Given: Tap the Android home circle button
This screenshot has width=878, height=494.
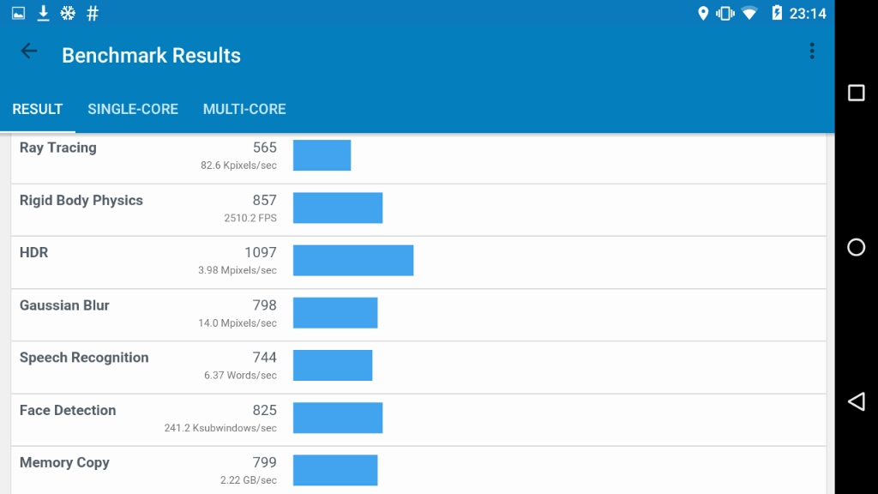Looking at the screenshot, I should (857, 247).
